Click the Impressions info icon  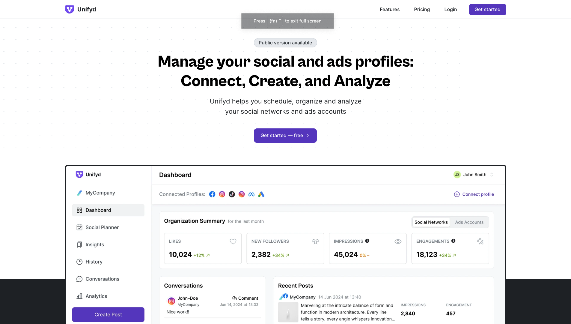point(367,241)
